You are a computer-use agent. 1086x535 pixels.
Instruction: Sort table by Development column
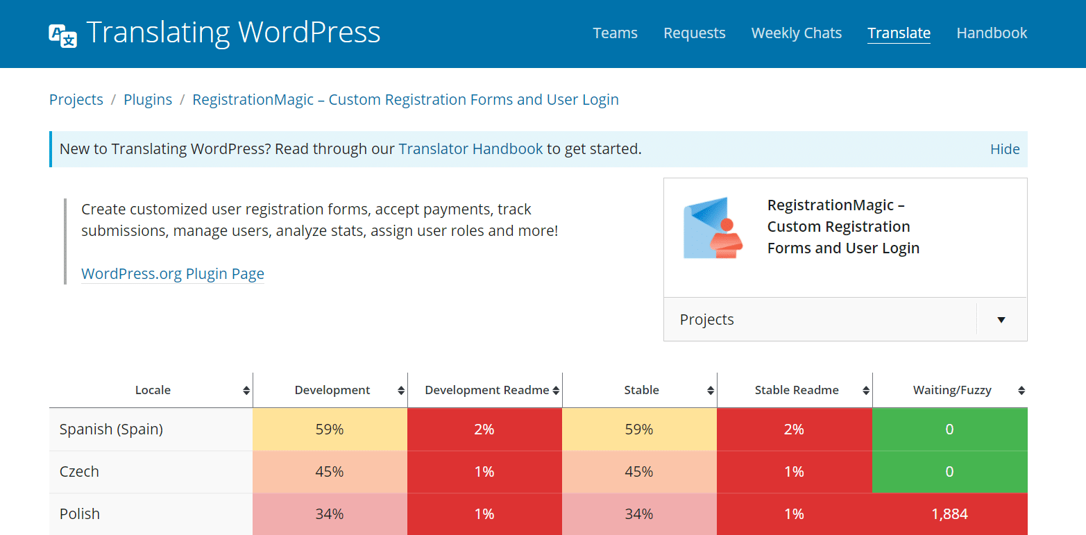tap(331, 390)
